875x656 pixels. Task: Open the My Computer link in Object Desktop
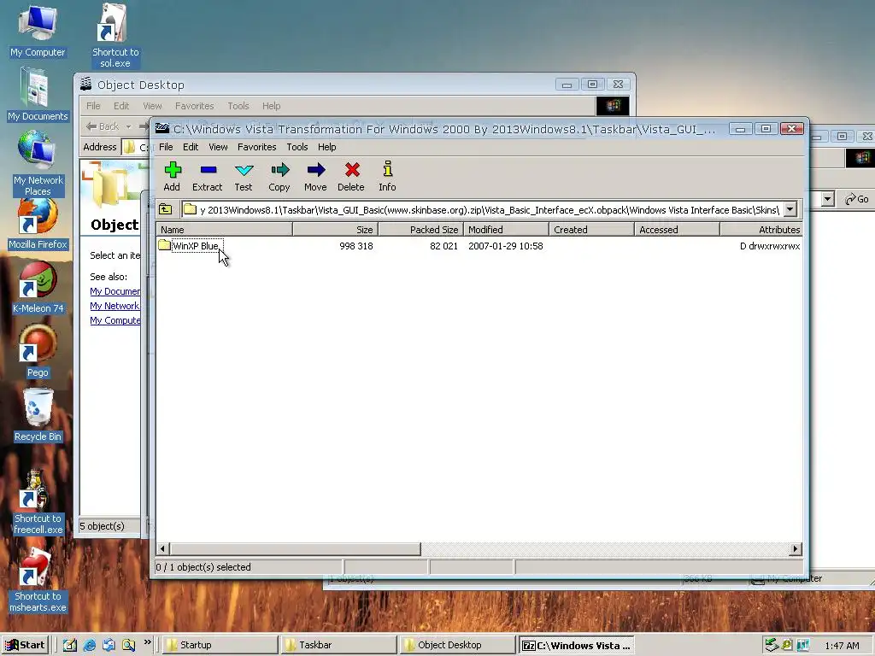click(115, 320)
